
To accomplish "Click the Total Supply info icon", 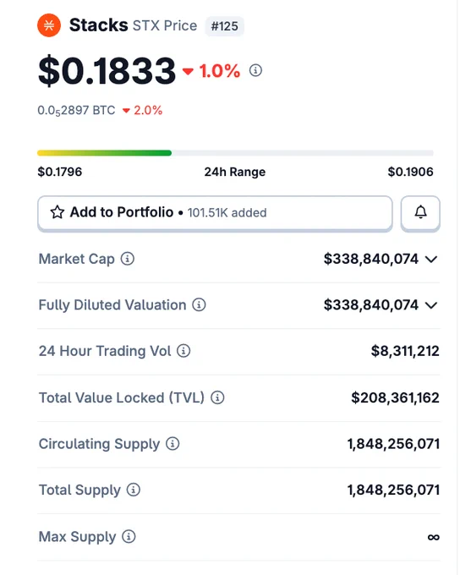I will pyautogui.click(x=134, y=490).
